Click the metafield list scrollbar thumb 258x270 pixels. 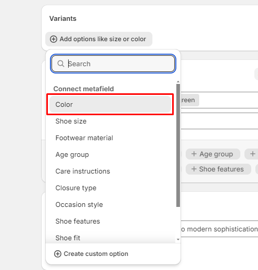(x=178, y=145)
